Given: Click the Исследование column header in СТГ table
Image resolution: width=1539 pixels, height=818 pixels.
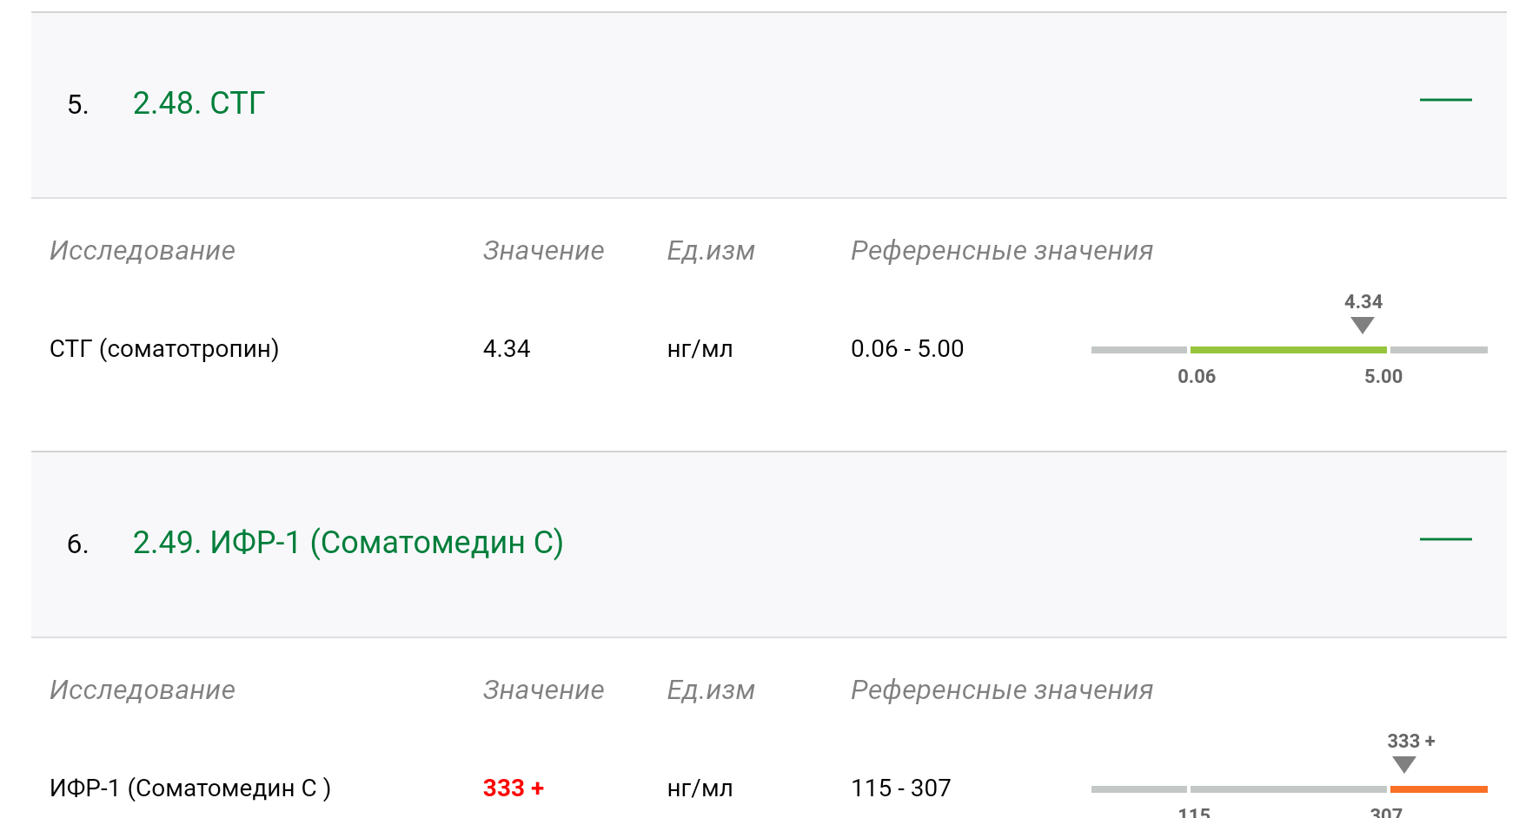Looking at the screenshot, I should point(143,250).
